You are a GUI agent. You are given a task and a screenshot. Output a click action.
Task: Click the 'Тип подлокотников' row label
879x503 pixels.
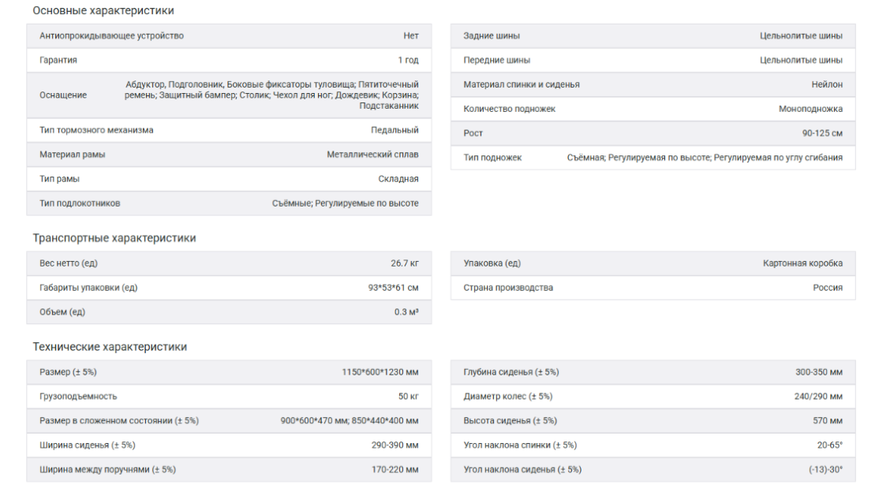pyautogui.click(x=80, y=203)
